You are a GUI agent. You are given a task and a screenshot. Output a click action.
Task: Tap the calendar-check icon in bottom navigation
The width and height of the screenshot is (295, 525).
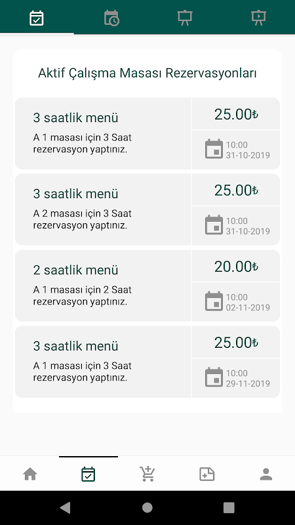(x=88, y=474)
